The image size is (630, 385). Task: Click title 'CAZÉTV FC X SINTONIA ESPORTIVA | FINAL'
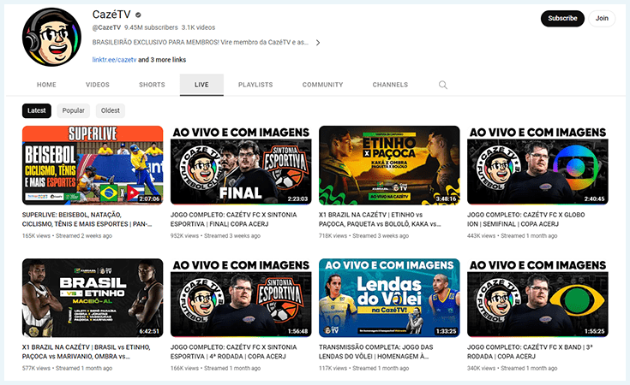point(233,219)
